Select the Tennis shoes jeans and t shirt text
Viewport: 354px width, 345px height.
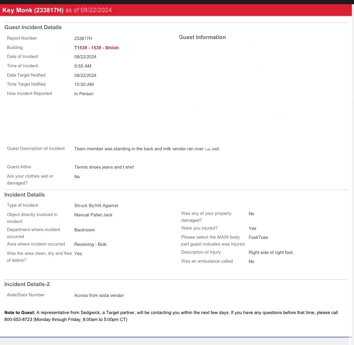click(104, 167)
